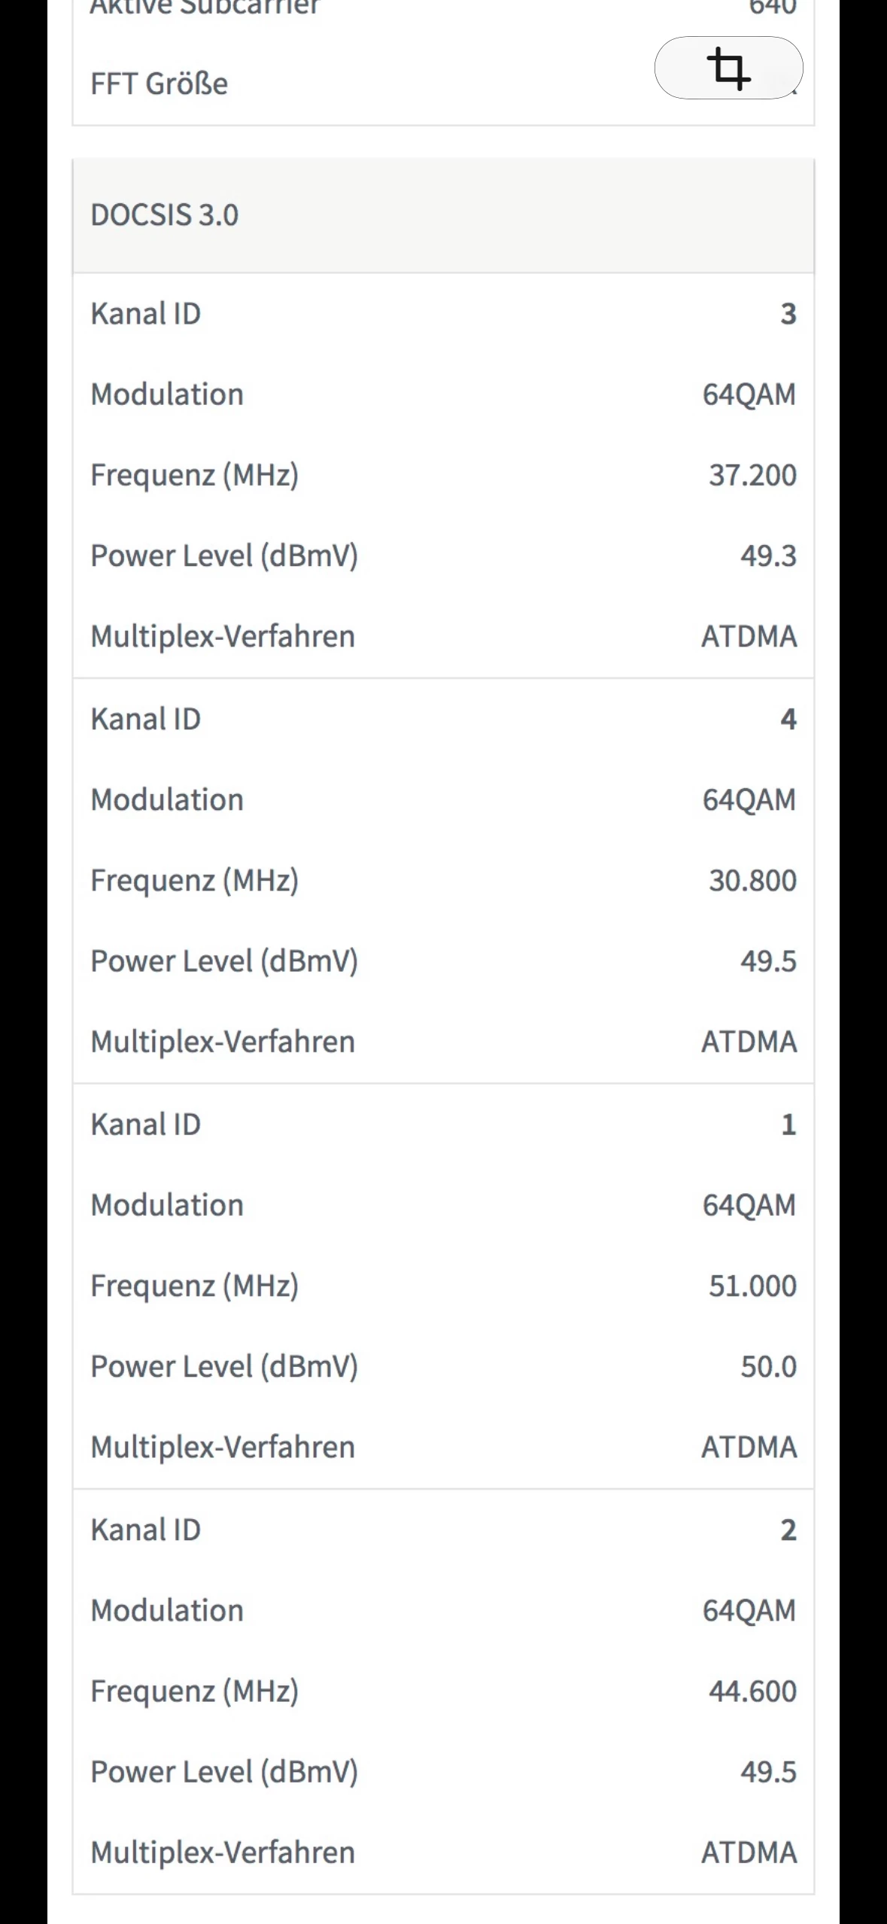887x1924 pixels.
Task: Click the frequency value 37.200
Action: [x=752, y=475]
